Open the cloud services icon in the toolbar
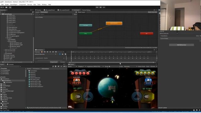201x113 pixels. pyautogui.click(x=6, y=7)
